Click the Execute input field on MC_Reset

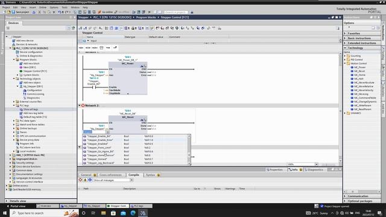tap(95, 132)
